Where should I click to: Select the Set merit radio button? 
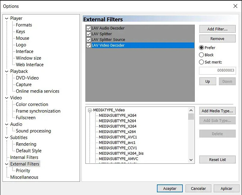[x=202, y=62]
